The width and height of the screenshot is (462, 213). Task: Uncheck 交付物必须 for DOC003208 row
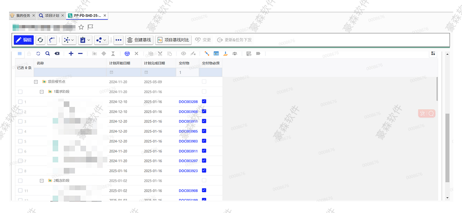204,101
